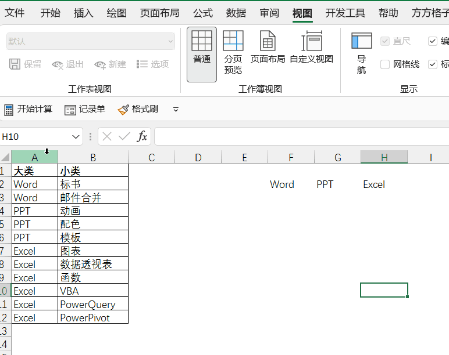Select the cell containing VBA
This screenshot has width=449, height=355.
(93, 291)
